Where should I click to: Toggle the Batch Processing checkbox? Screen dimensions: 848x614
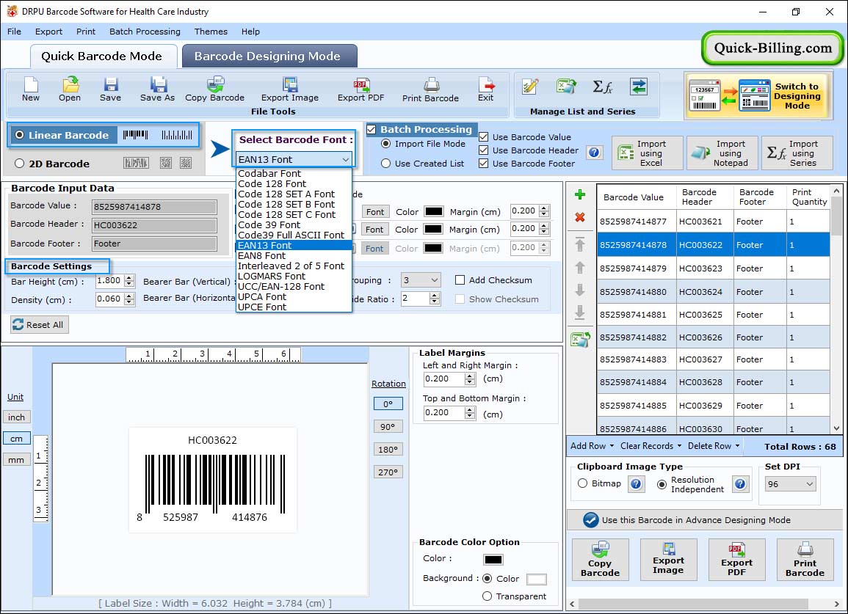(x=372, y=129)
